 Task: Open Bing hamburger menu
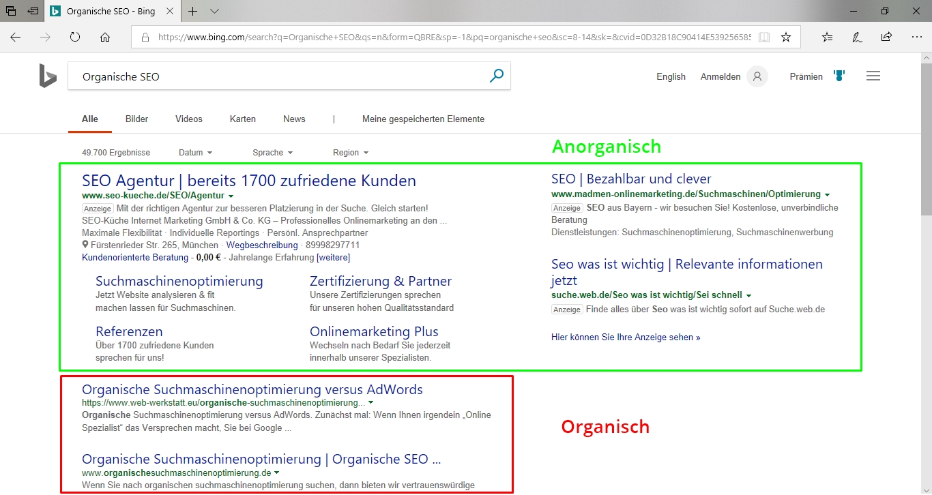pos(873,76)
